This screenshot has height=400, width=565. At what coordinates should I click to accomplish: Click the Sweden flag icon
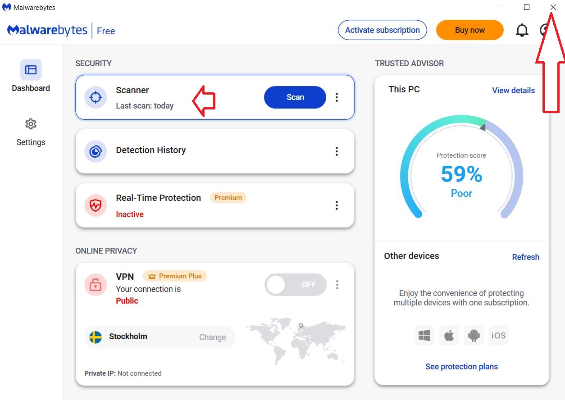(96, 337)
